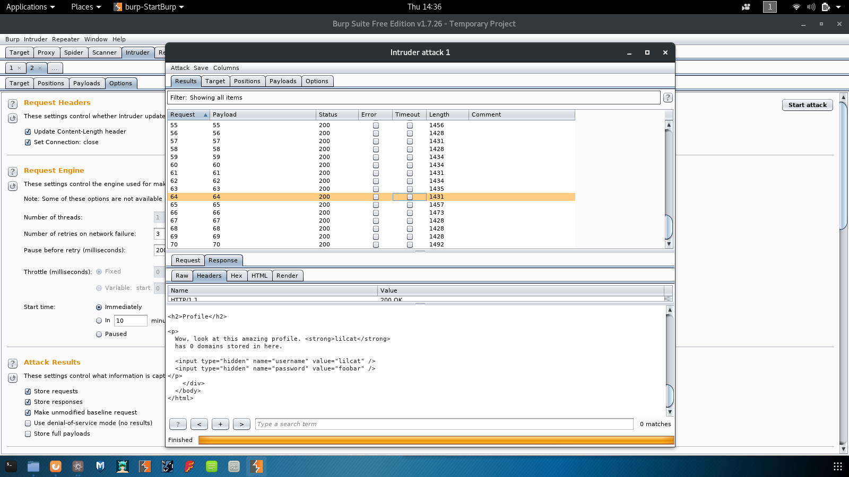This screenshot has width=849, height=477.
Task: Switch to the Render response view
Action: point(287,276)
